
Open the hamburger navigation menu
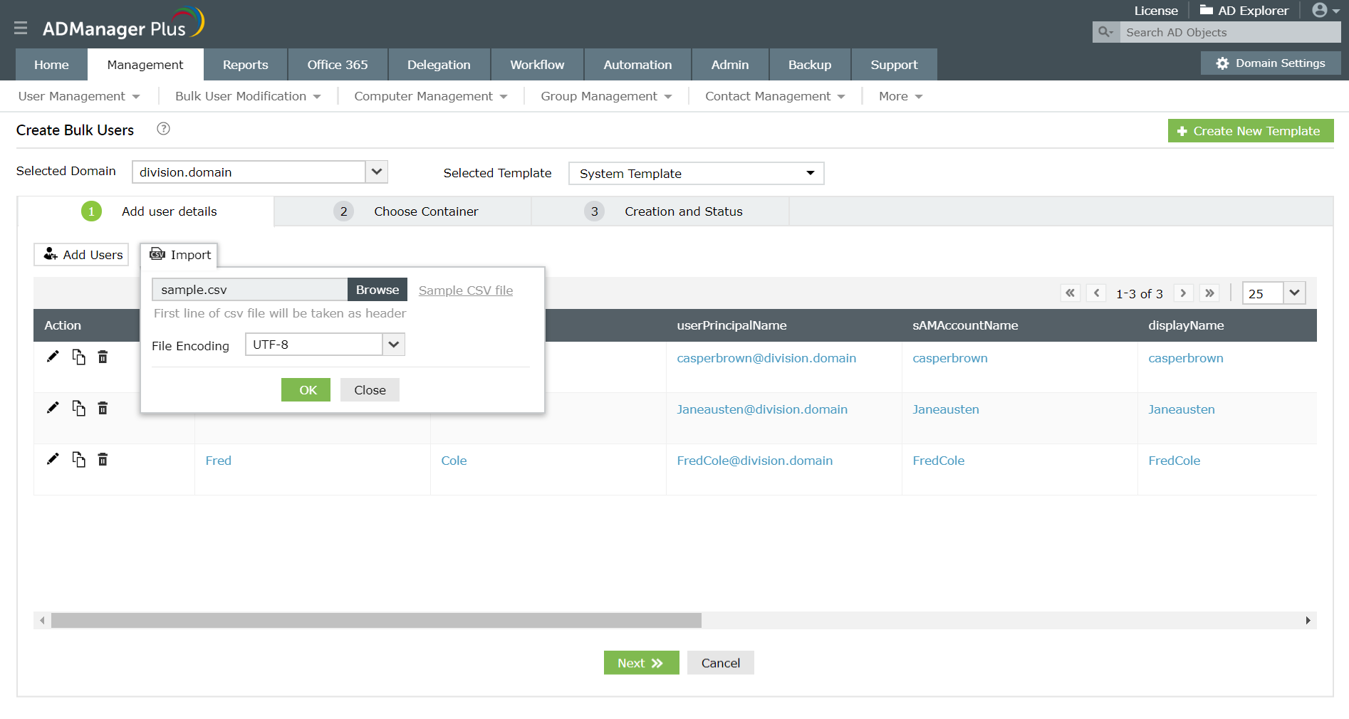click(x=21, y=28)
